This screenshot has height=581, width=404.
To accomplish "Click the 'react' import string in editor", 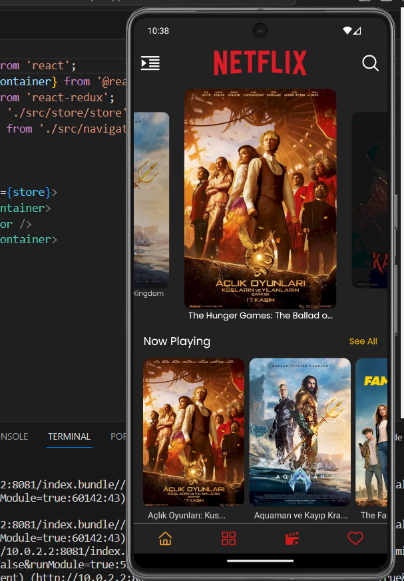I will 48,65.
